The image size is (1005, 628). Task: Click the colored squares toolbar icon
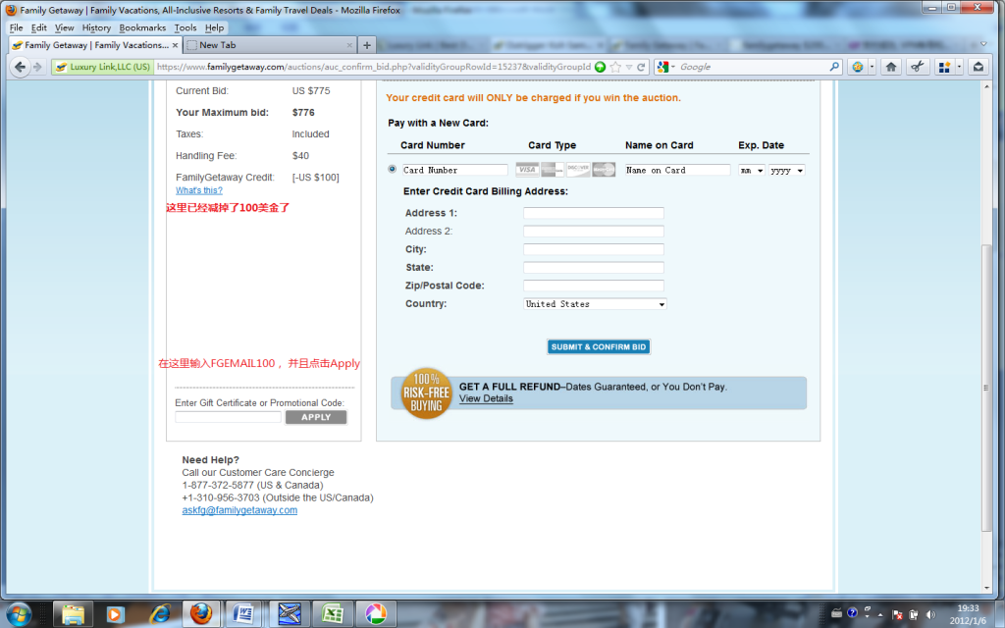click(x=943, y=67)
